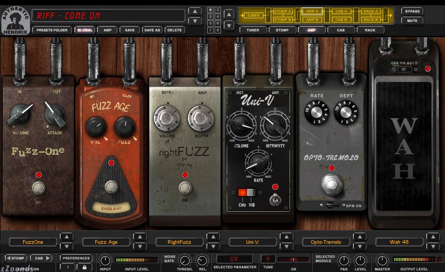The height and width of the screenshot is (272, 445).
Task: Select RACK B block in signal chain
Action: tap(371, 19)
